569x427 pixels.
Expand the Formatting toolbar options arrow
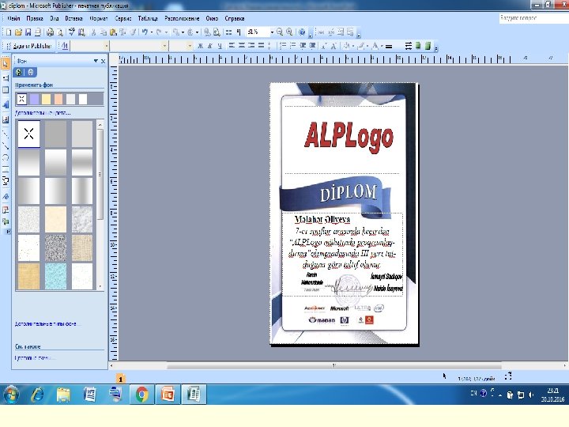coord(435,48)
